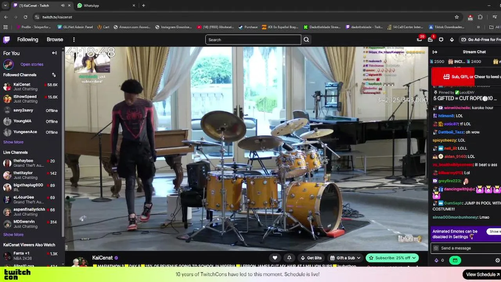Viewport: 501px width, 282px height.
Task: Open eL4ourGee live channel
Action: coord(31,199)
